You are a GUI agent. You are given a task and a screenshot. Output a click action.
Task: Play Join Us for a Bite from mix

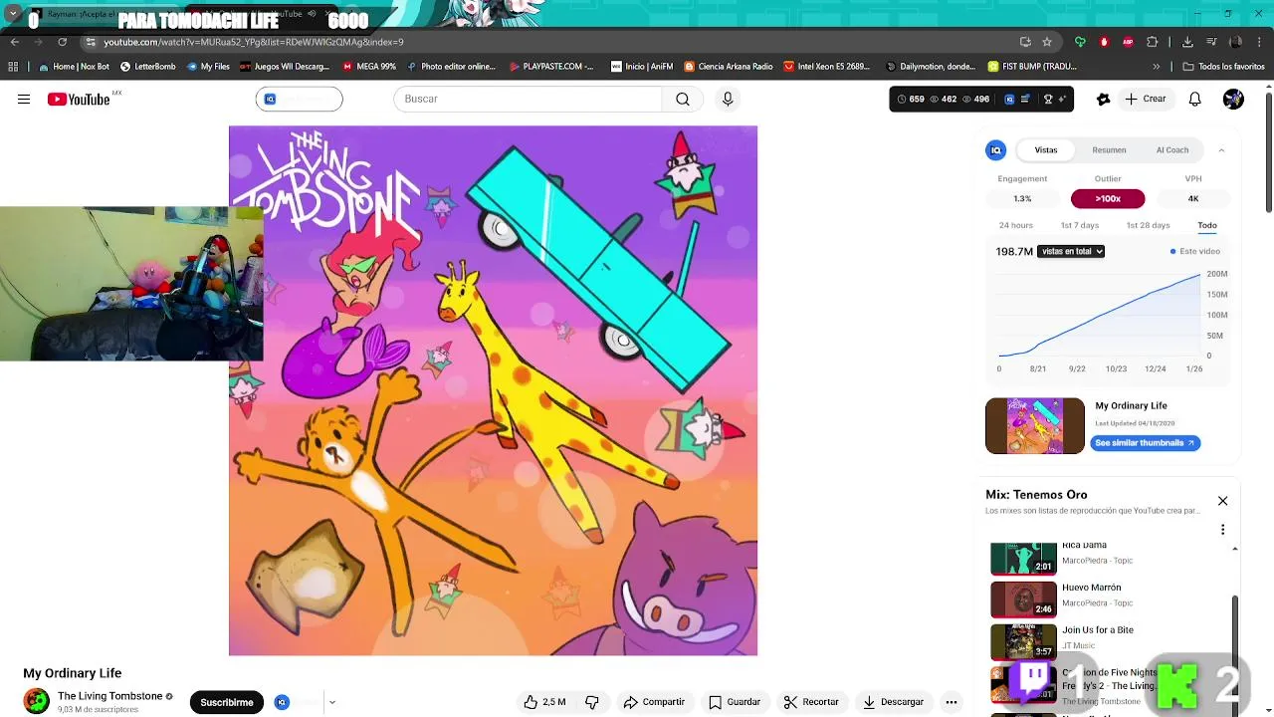coord(1110,642)
